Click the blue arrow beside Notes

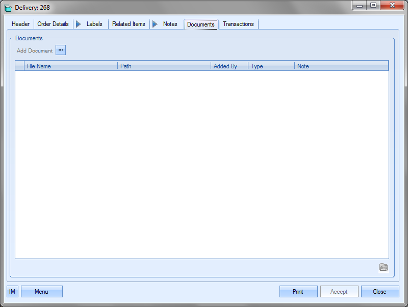coord(155,24)
